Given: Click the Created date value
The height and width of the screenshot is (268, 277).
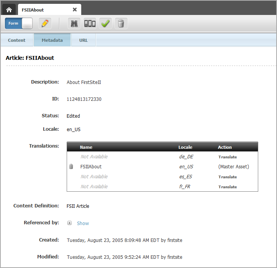Looking at the screenshot, I should [125, 240].
